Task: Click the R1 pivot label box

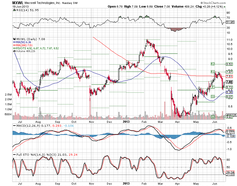Action: pyautogui.click(x=213, y=72)
